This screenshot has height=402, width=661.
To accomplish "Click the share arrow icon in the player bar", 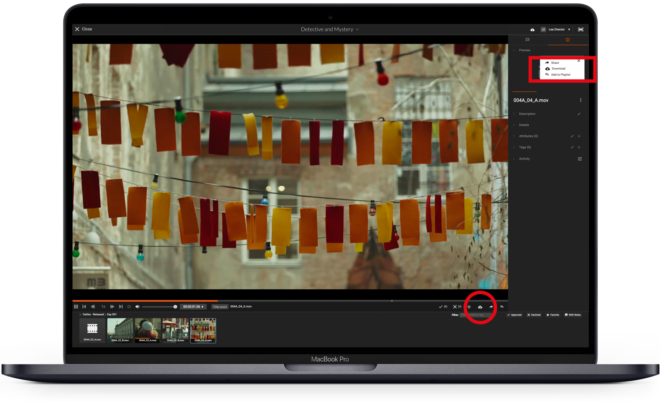I will tap(491, 307).
